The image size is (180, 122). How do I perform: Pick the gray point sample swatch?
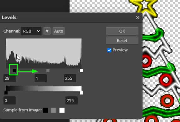tap(54, 110)
